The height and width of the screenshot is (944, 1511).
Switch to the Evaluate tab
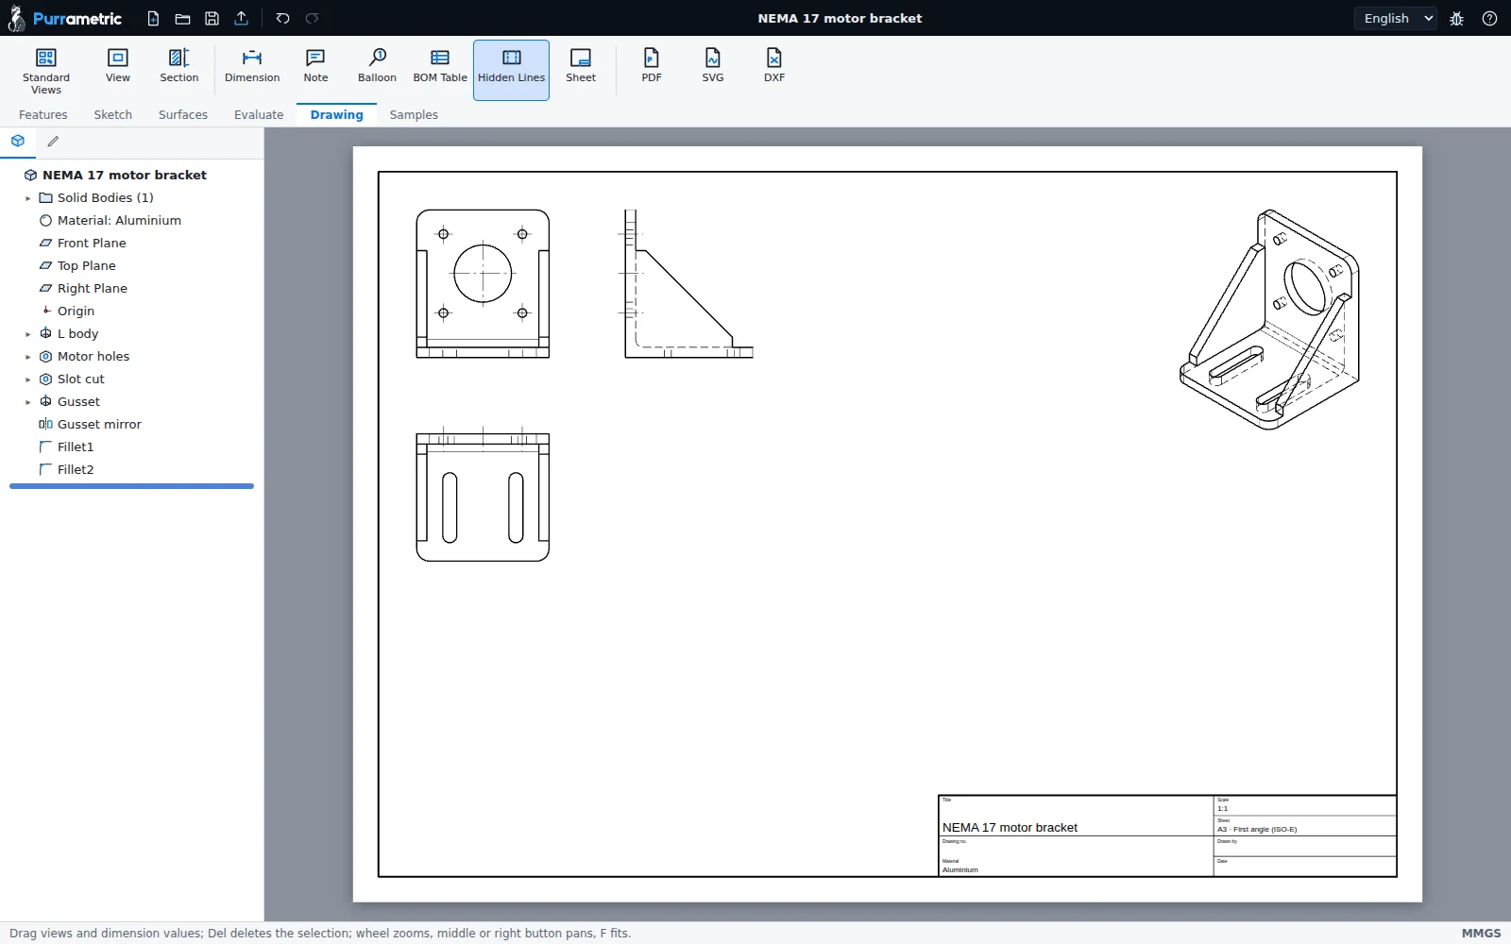pyautogui.click(x=259, y=114)
